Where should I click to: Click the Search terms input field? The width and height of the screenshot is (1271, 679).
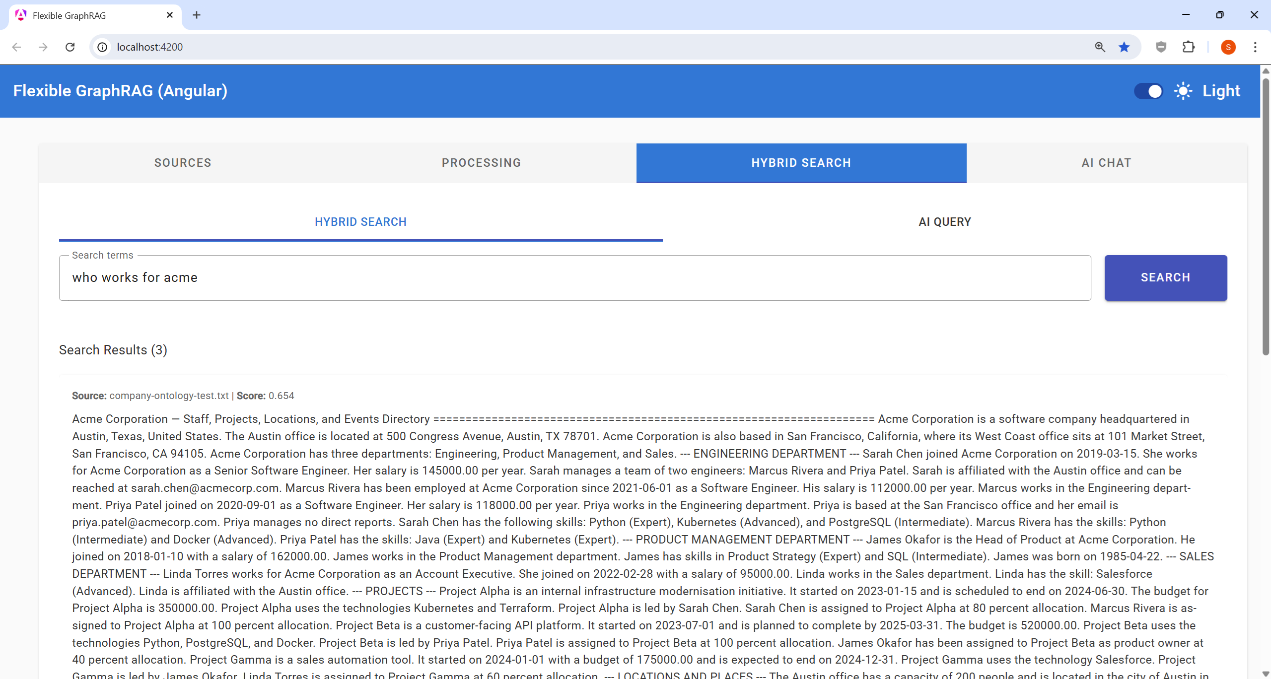pos(574,278)
